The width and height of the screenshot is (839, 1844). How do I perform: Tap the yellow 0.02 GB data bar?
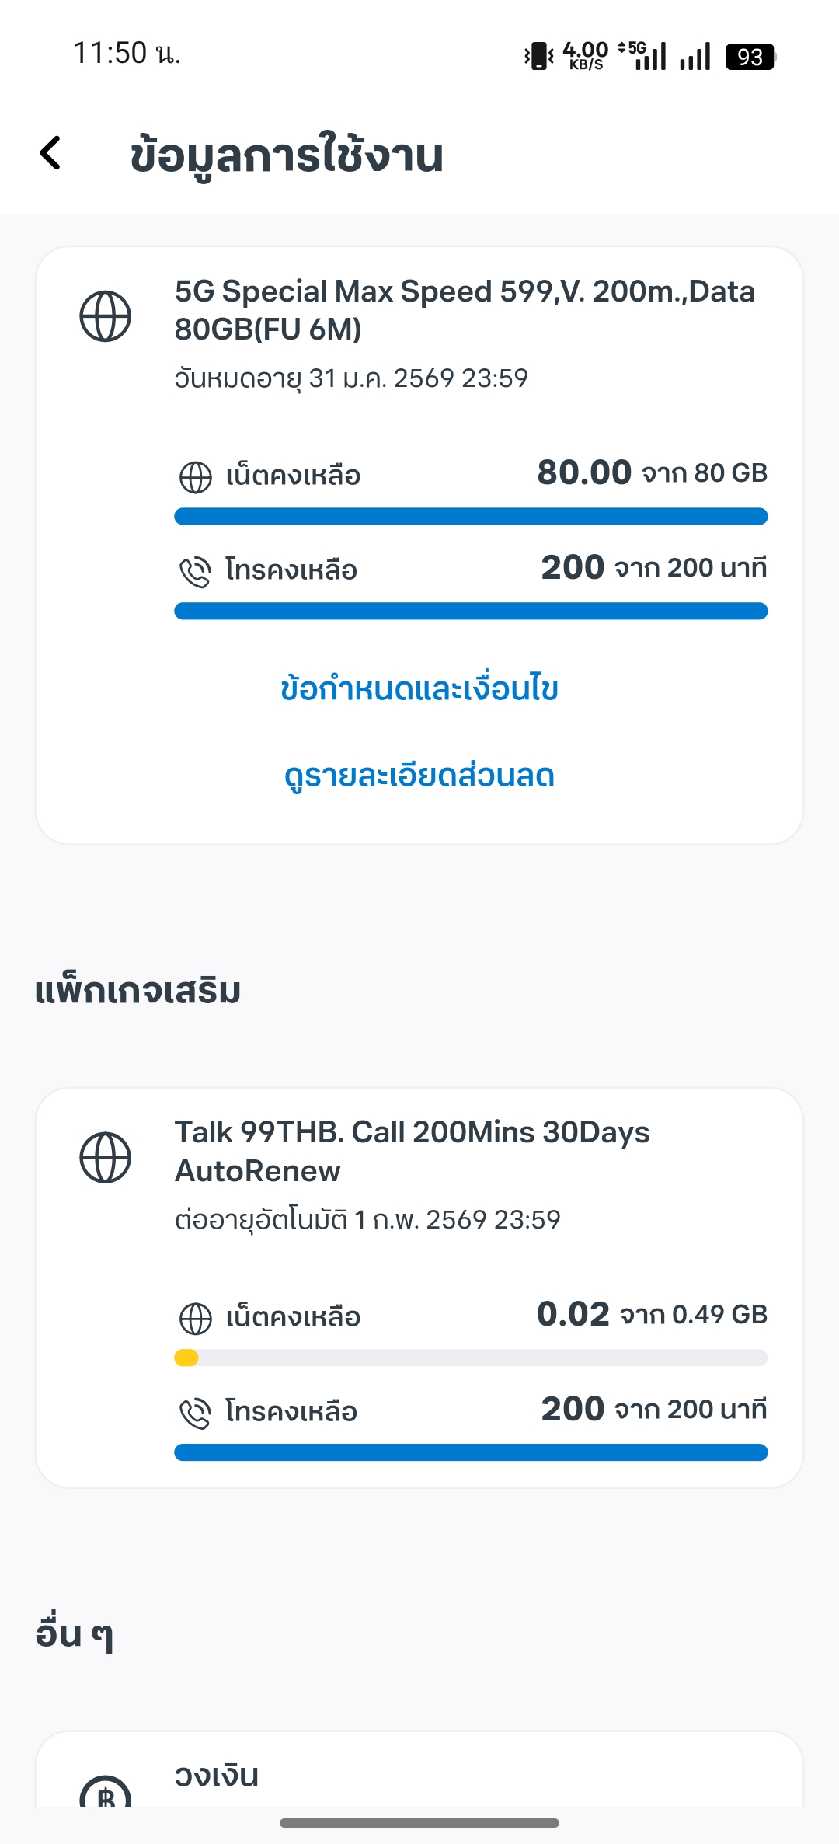[x=187, y=1358]
